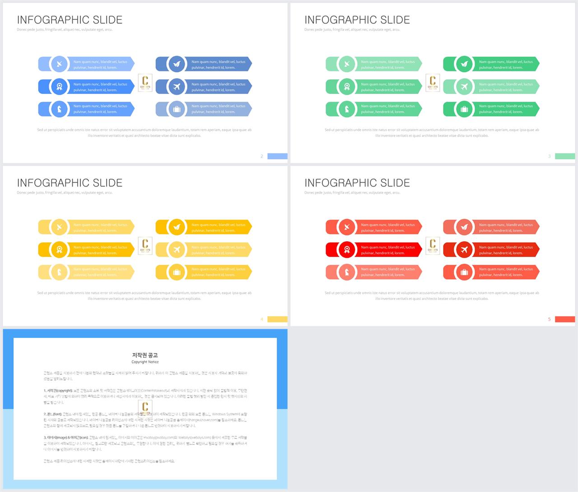Select the '2. 폰트(font)' paragraph
This screenshot has width=578, height=492.
pyautogui.click(x=145, y=420)
